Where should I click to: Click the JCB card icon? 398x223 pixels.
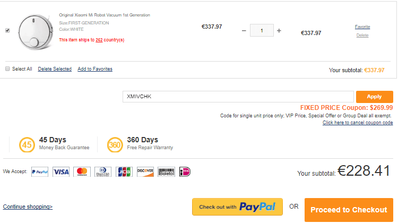124,172
